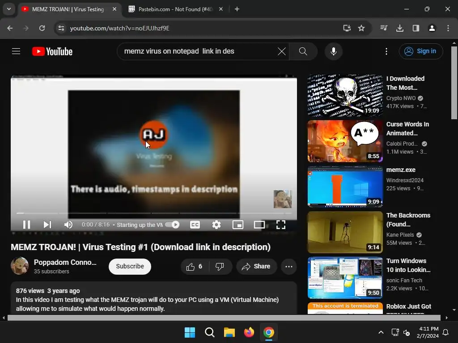The height and width of the screenshot is (343, 458).
Task: Close the Pastebin.com tab
Action: [221, 9]
